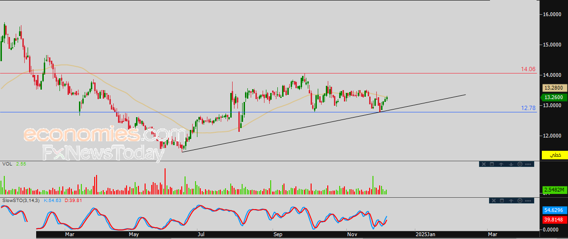This screenshot has width=568, height=239.
Task: Click the May date axis label
Action: tap(134, 235)
